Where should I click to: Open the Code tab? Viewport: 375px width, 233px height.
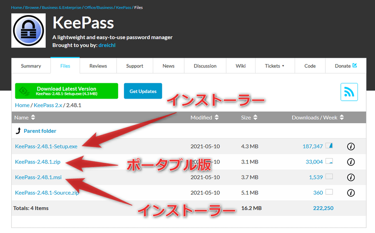(310, 66)
